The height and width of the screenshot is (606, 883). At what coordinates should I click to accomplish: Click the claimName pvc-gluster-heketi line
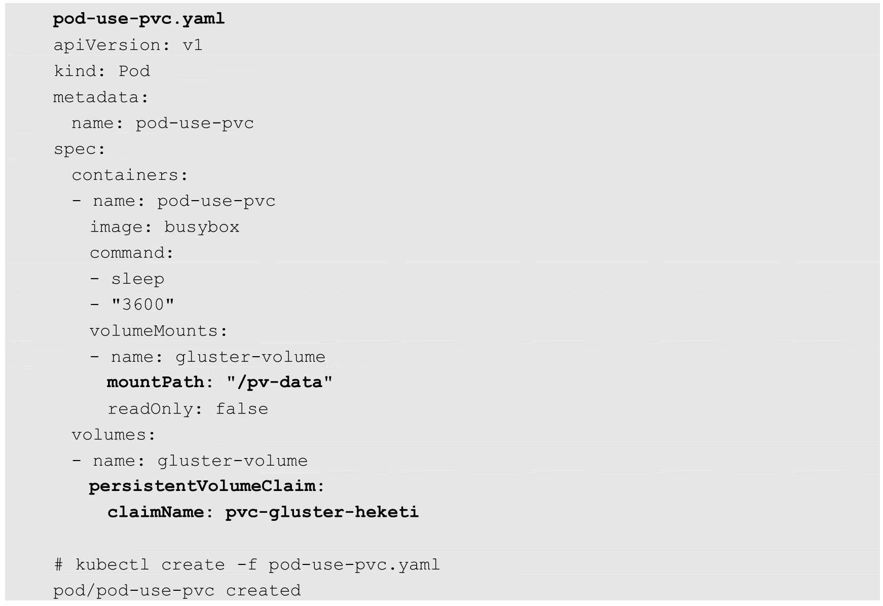[x=263, y=512]
